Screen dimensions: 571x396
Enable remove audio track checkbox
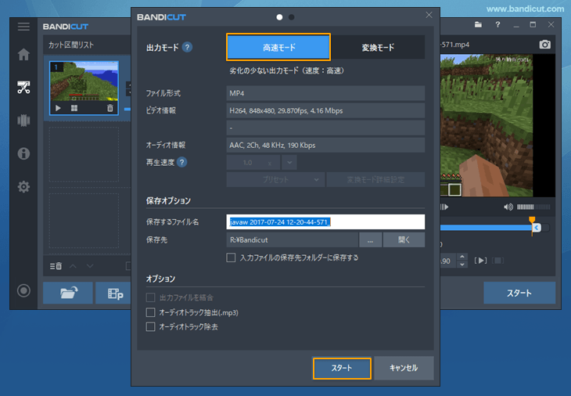150,327
